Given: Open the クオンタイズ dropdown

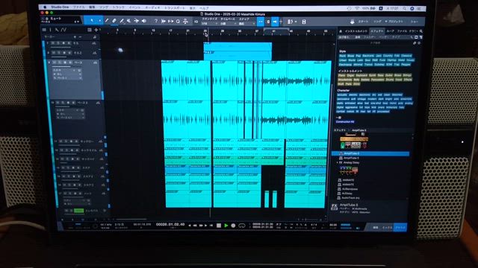Looking at the screenshot, I should click(x=210, y=23).
